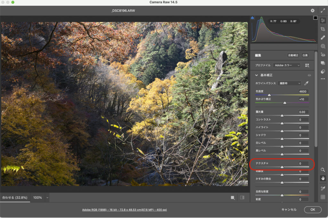This screenshot has height=218, width=328.
Task: Click the キャンセル button
Action: (289, 210)
